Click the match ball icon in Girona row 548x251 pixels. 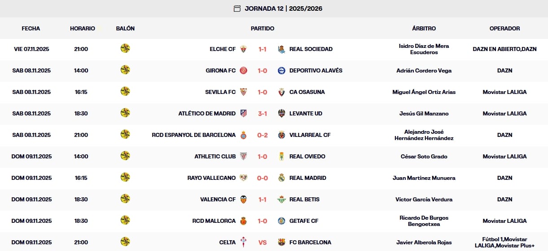[125, 70]
